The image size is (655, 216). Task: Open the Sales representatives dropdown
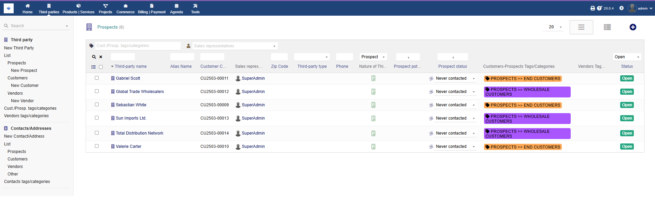point(235,46)
